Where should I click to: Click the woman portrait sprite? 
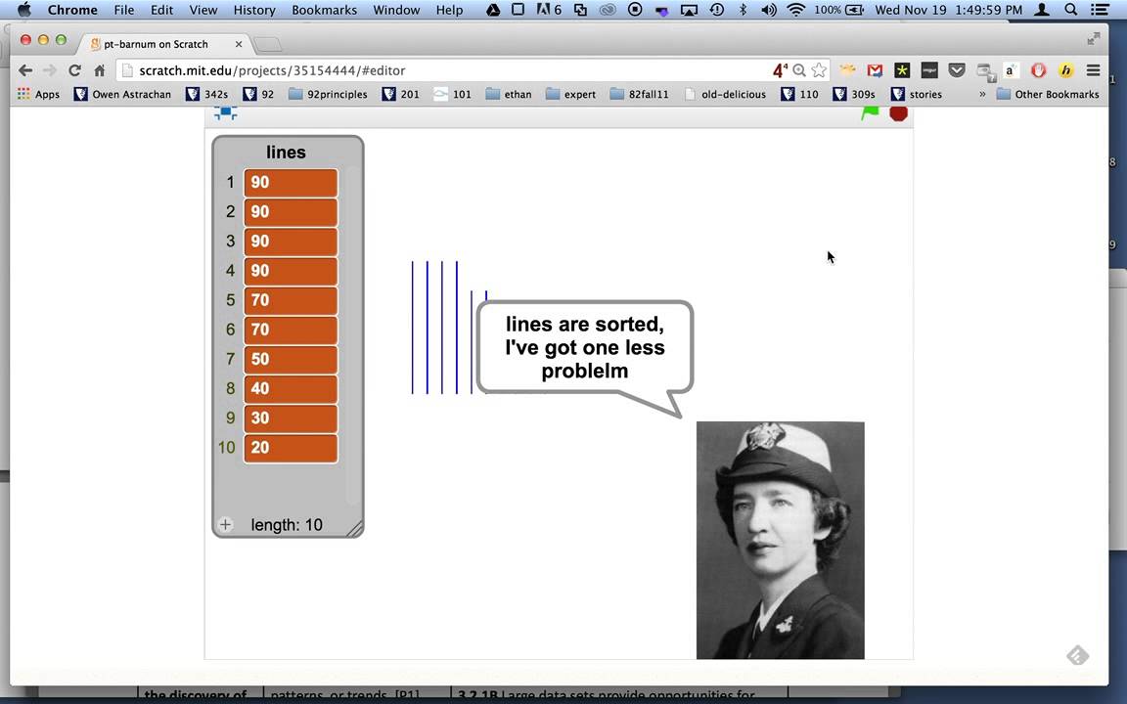point(780,540)
